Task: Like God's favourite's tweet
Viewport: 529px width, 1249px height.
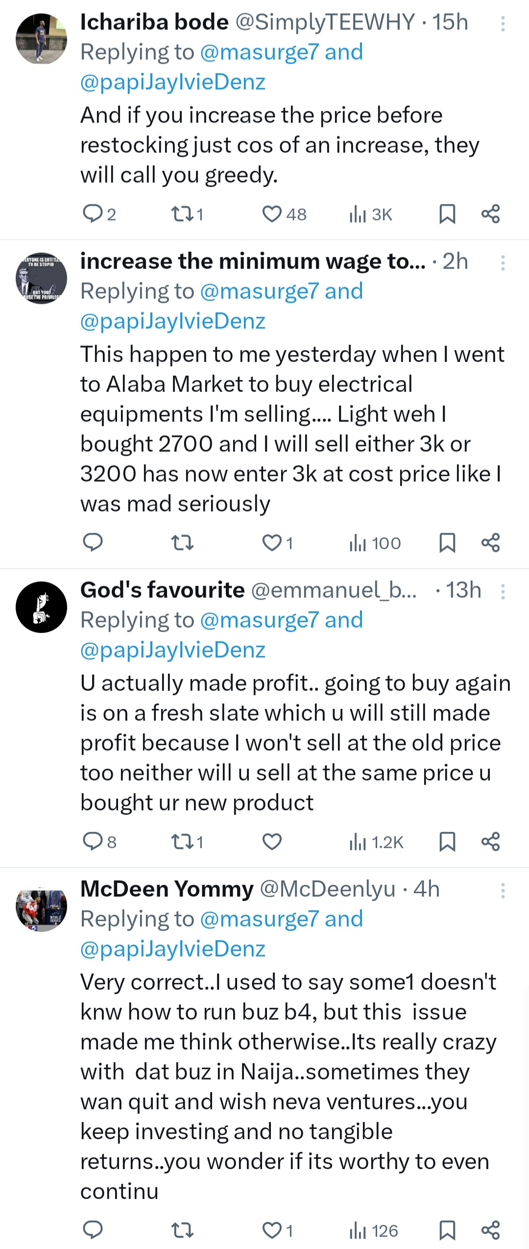Action: point(272,841)
